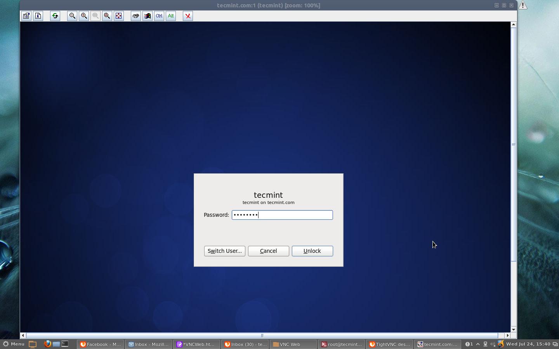Zoom in the remote desktop view
Viewport: 559px width, 349px height.
84,16
